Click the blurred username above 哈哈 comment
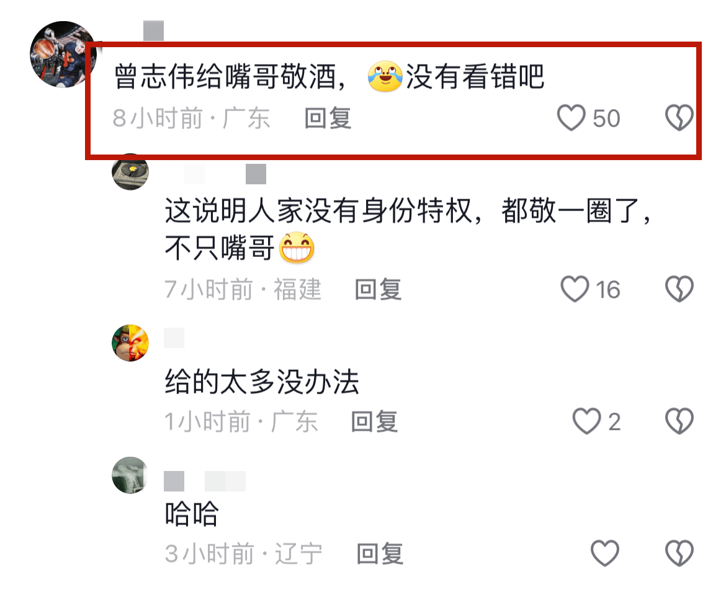The image size is (726, 597). pyautogui.click(x=204, y=481)
